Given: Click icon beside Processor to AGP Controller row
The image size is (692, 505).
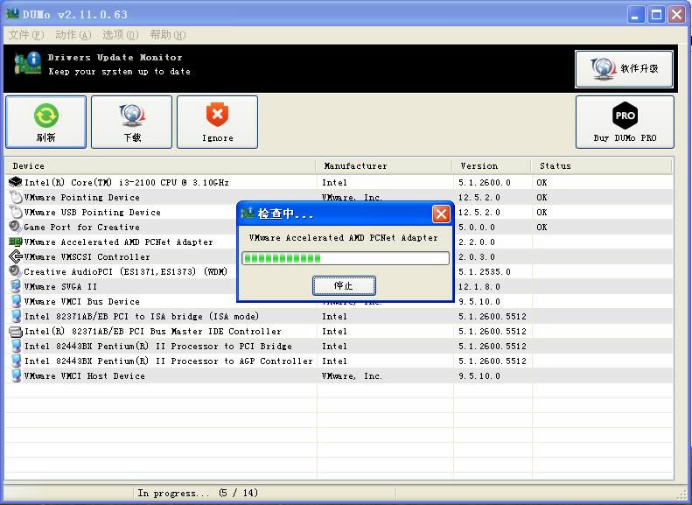Looking at the screenshot, I should (x=16, y=361).
